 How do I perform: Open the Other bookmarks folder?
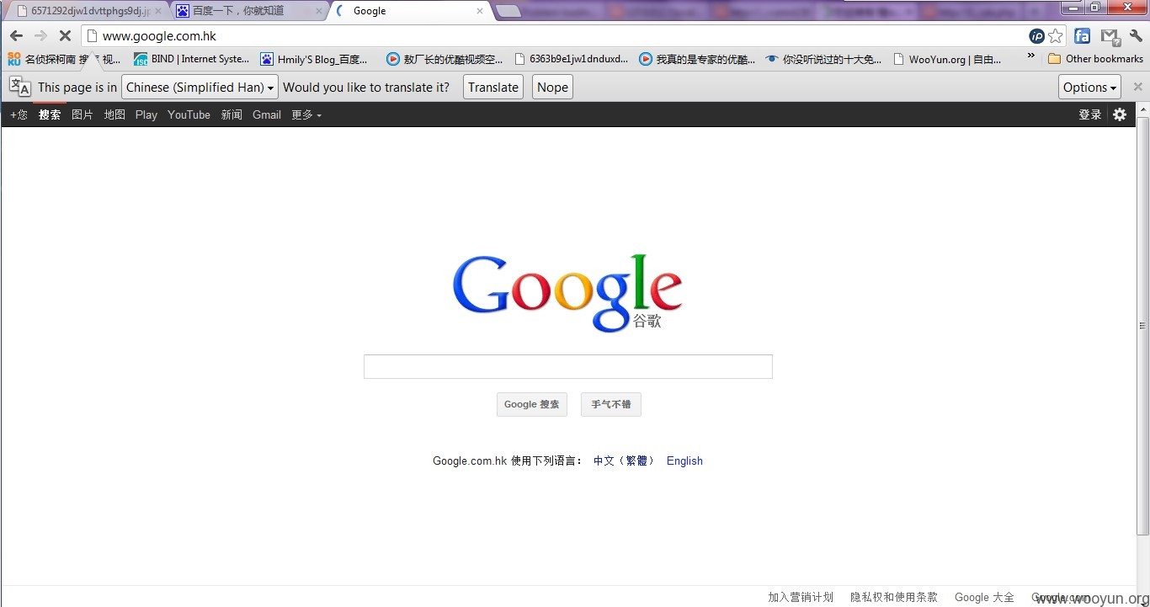coord(1095,59)
